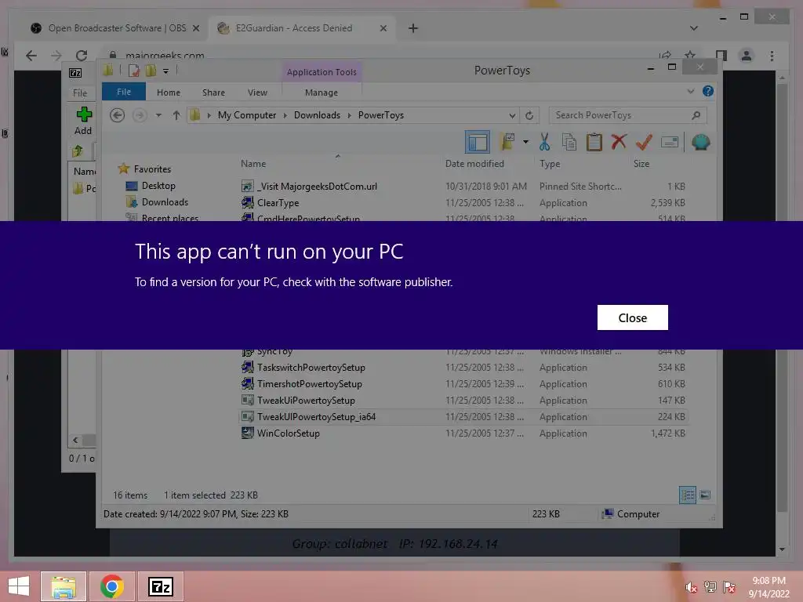Reload the page in Chrome
The width and height of the screenshot is (803, 602).
(81, 56)
